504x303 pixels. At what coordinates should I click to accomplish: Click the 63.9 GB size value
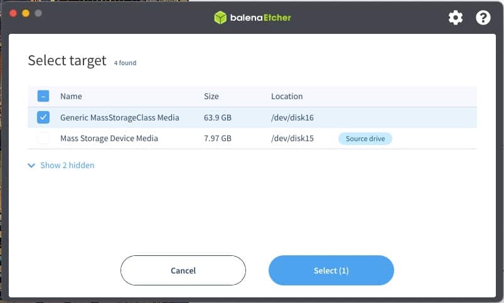(x=218, y=117)
